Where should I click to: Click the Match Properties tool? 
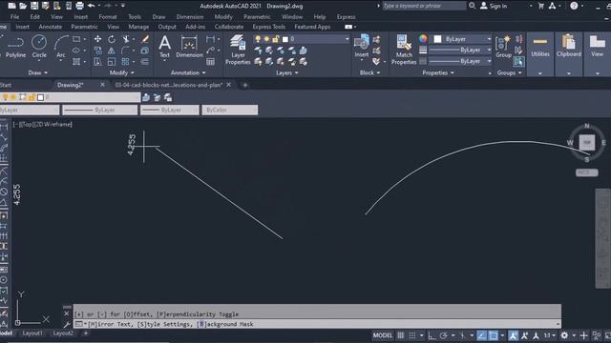pyautogui.click(x=404, y=50)
